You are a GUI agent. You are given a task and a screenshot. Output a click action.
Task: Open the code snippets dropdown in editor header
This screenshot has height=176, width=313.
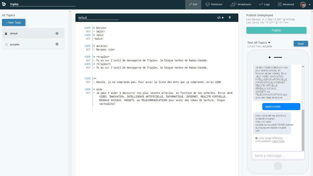click(x=220, y=18)
